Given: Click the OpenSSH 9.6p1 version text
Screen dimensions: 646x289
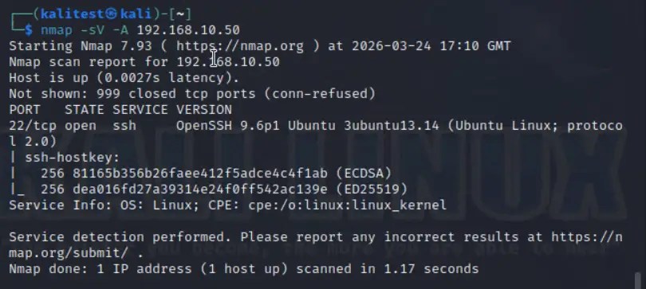Looking at the screenshot, I should (x=228, y=125).
